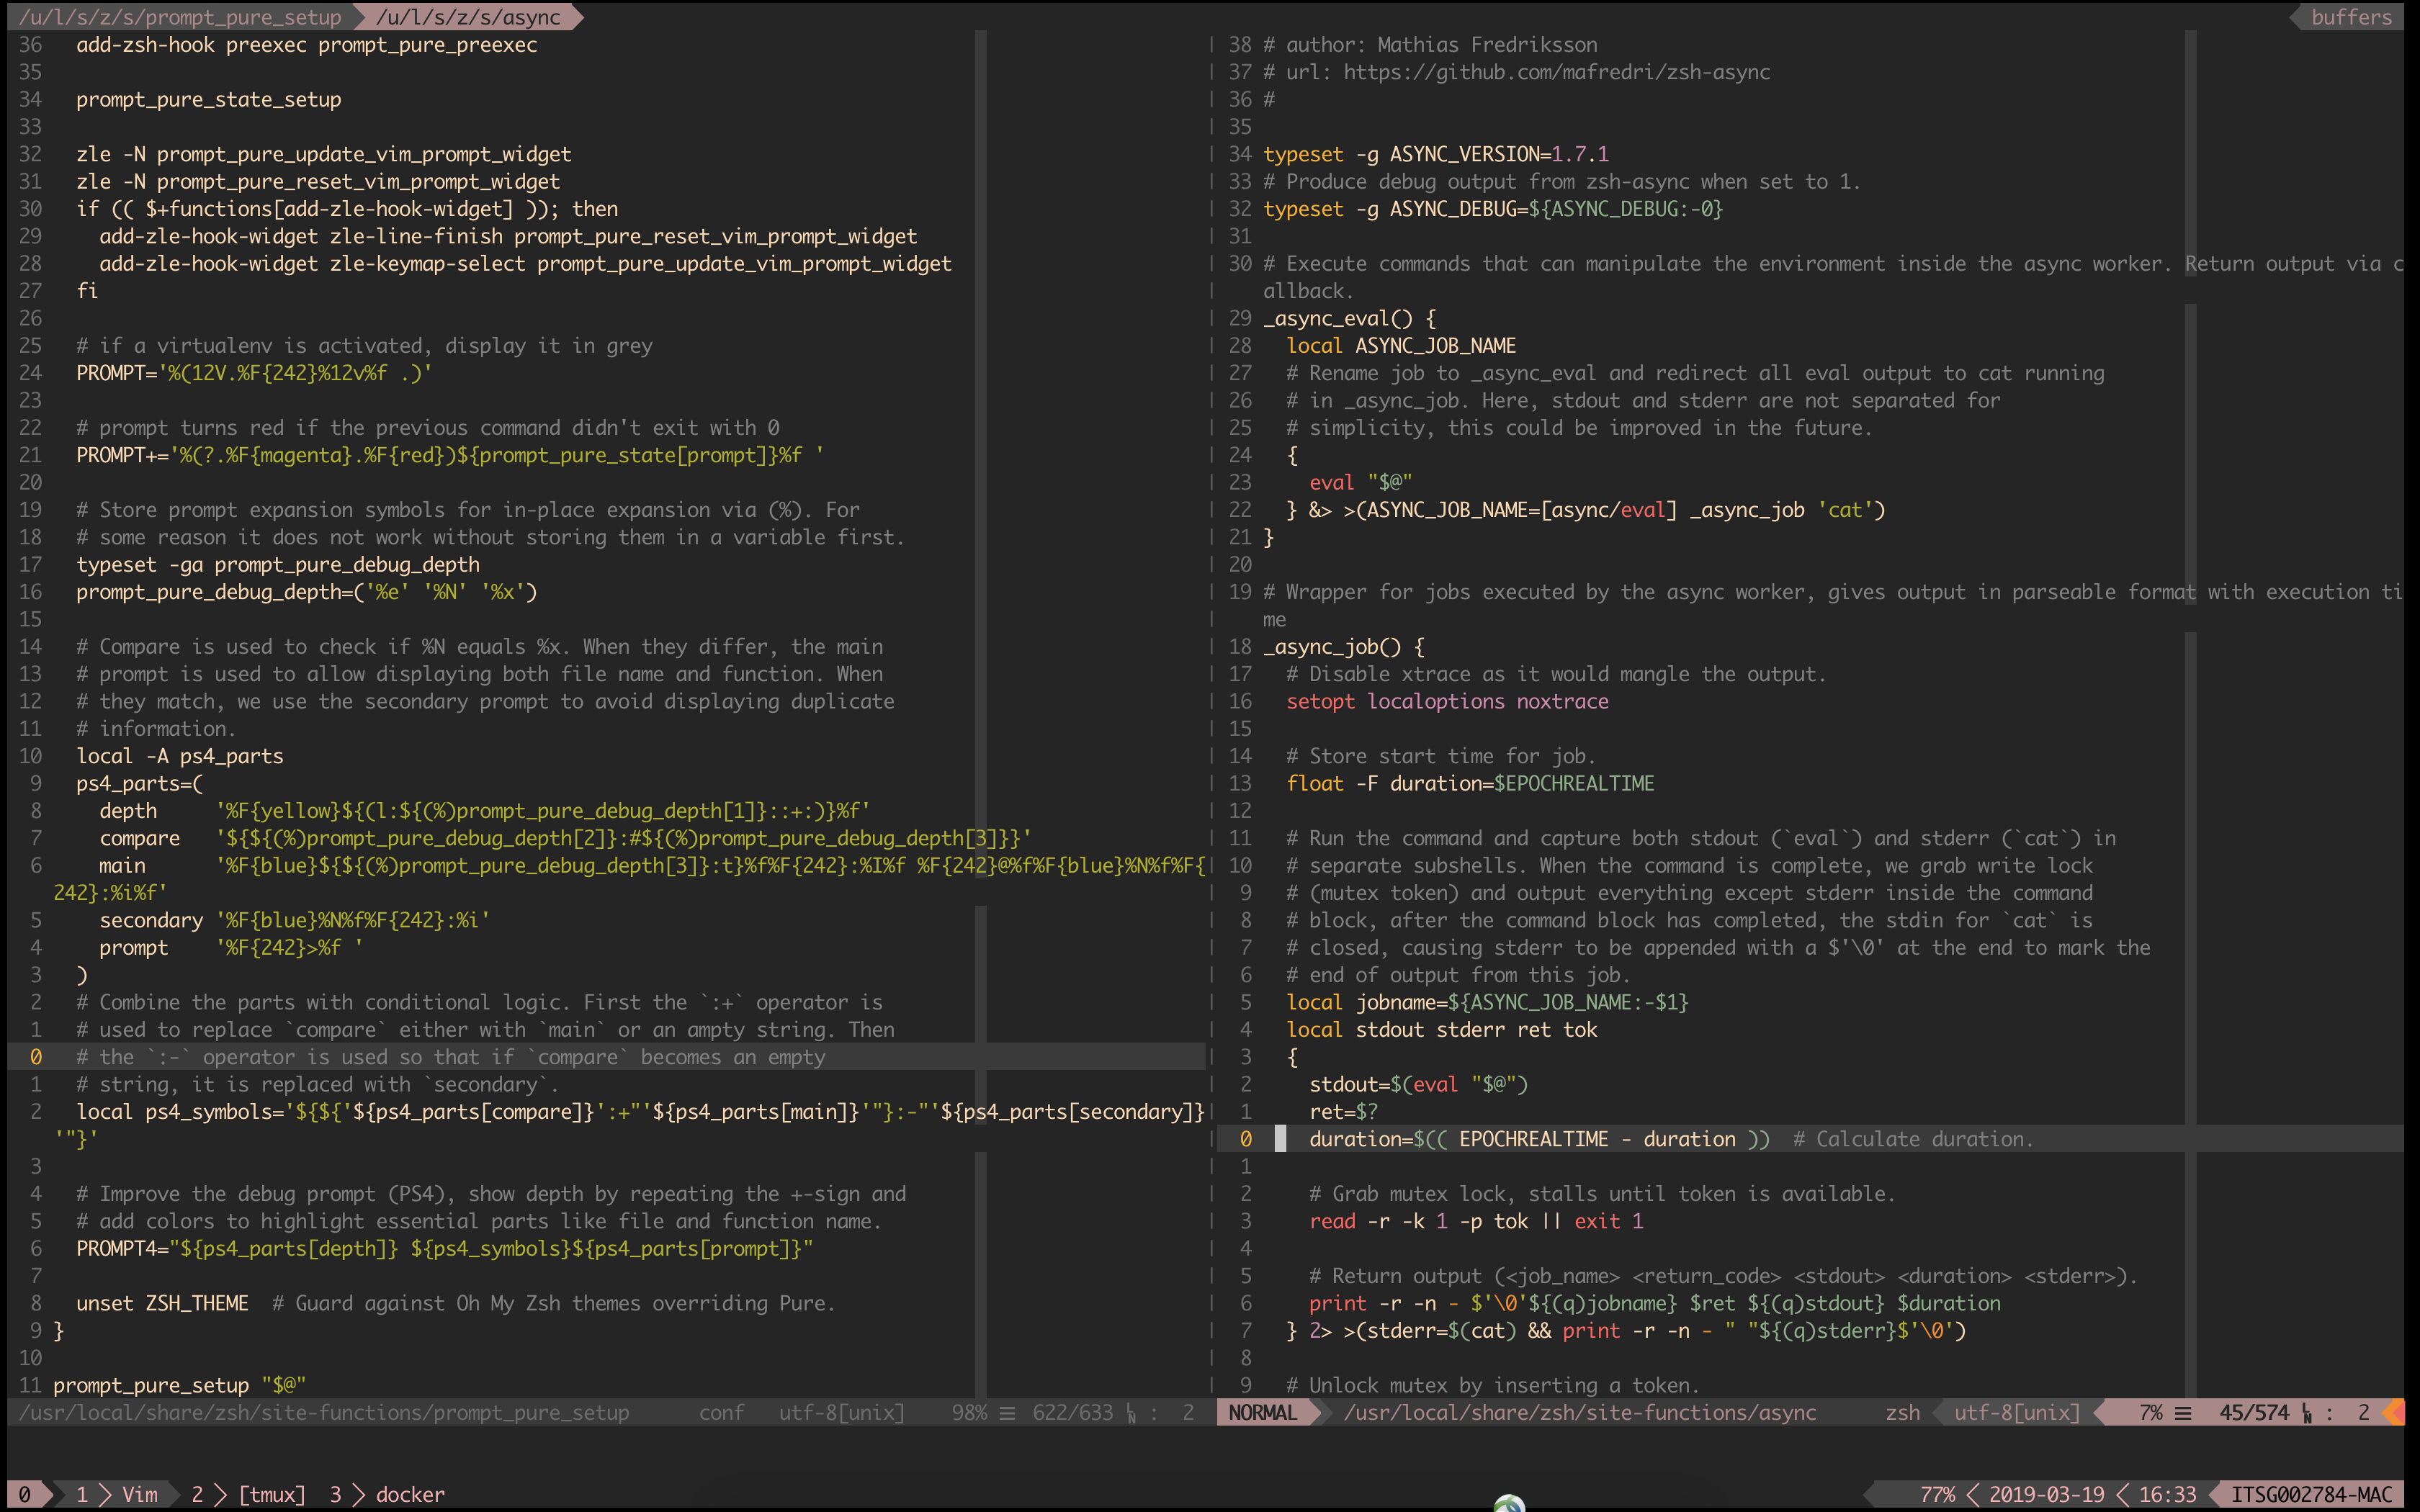Click the orange warning marker in the statusline
This screenshot has width=2420, height=1512.
coord(2395,1412)
